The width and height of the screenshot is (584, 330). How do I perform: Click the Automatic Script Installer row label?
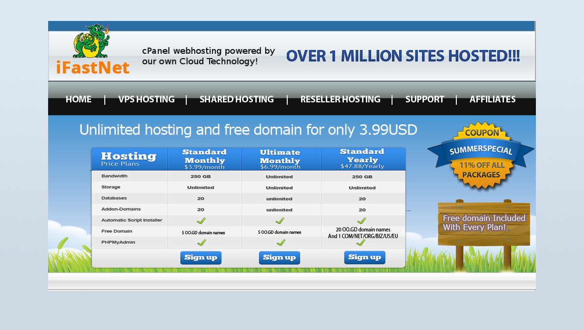pyautogui.click(x=131, y=220)
